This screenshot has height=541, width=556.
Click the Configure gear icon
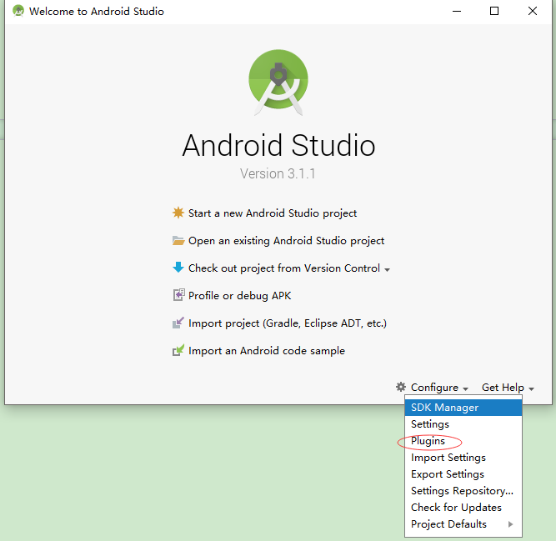click(x=401, y=387)
